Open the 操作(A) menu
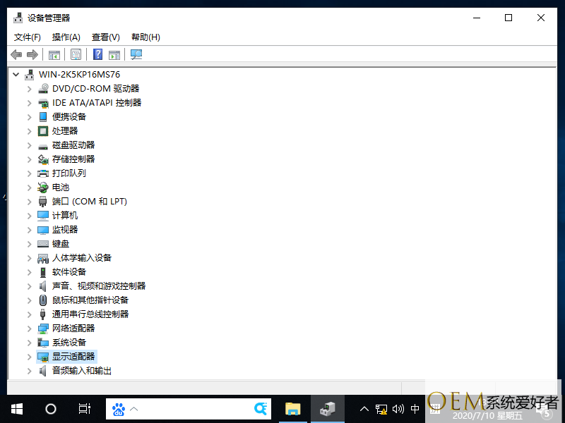The image size is (565, 423). pos(66,37)
